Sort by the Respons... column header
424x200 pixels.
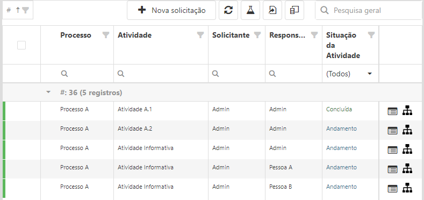tap(287, 35)
